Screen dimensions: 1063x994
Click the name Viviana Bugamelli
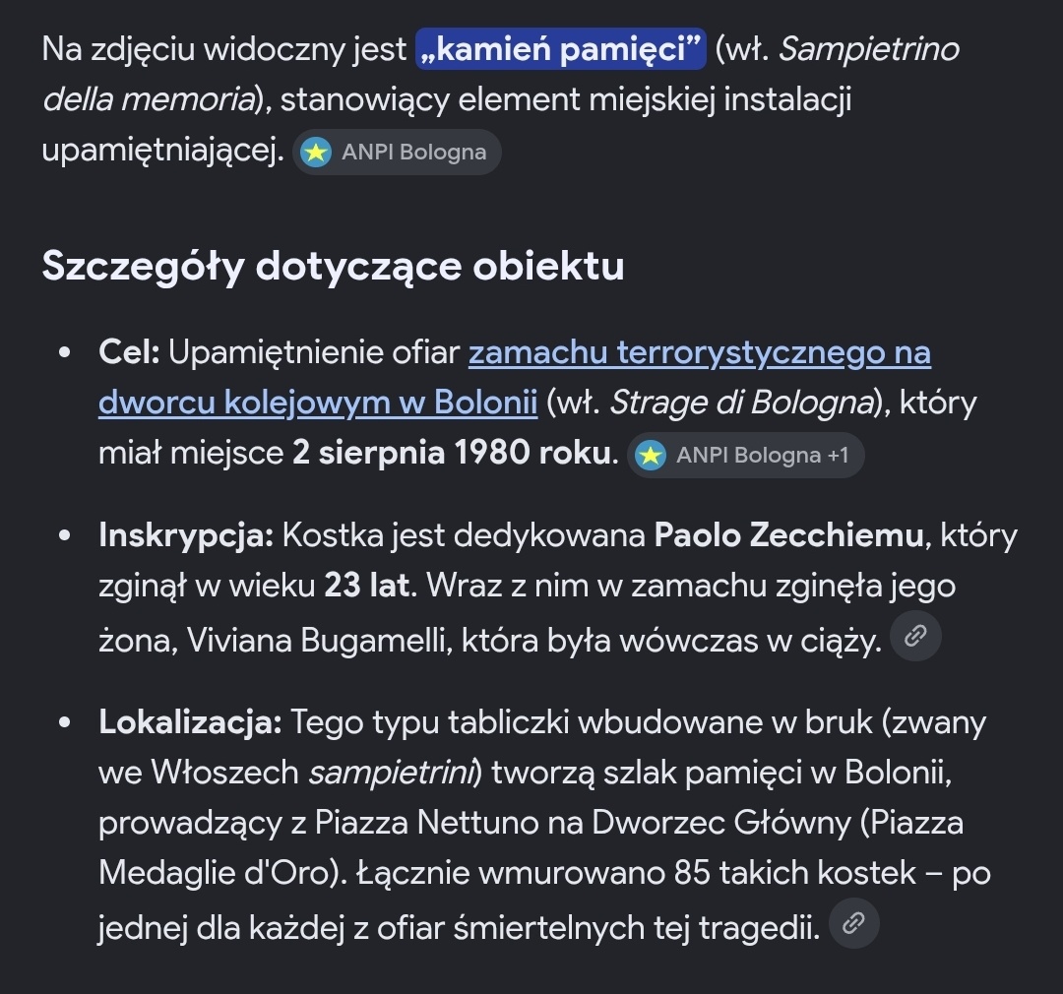point(315,640)
